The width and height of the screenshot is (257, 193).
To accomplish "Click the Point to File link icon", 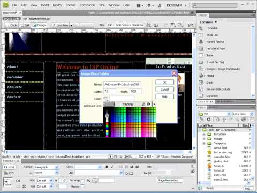I will click(126, 173).
